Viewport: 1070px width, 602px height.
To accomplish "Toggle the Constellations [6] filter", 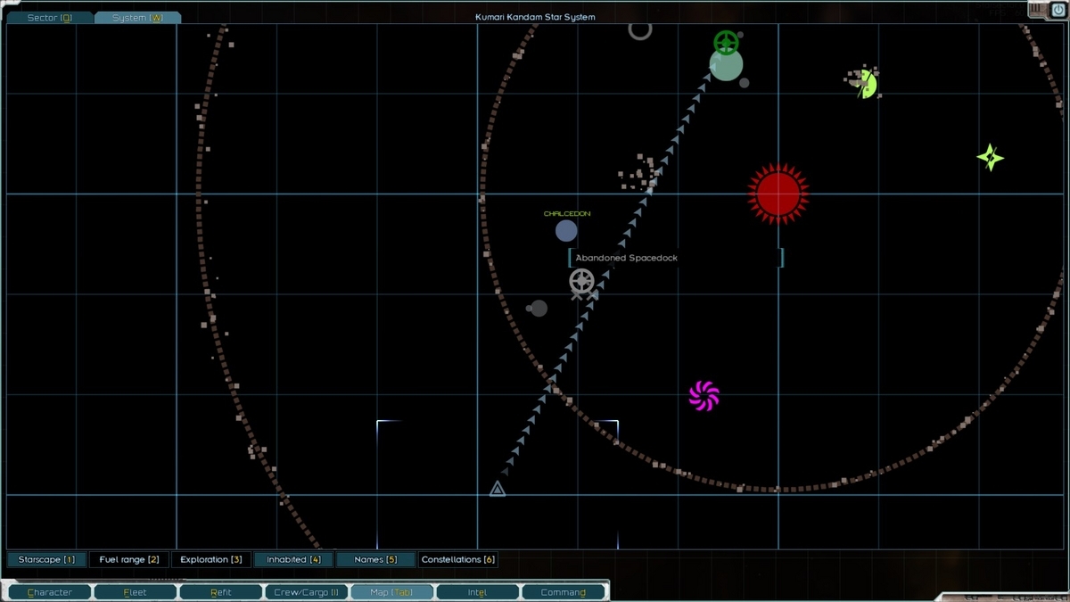I will point(457,560).
